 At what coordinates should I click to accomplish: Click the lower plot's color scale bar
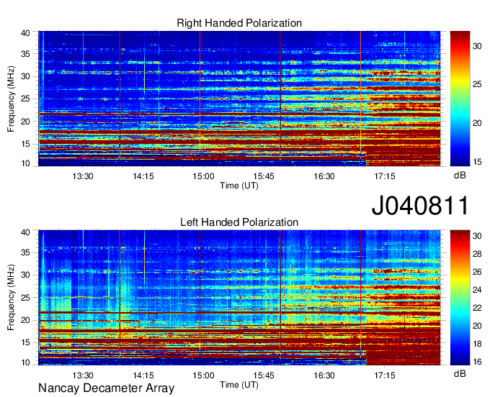click(460, 298)
